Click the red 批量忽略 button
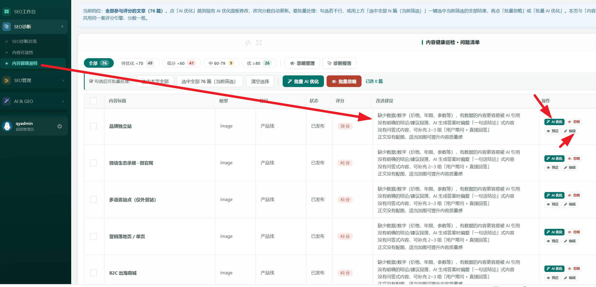The width and height of the screenshot is (596, 287). click(x=344, y=81)
